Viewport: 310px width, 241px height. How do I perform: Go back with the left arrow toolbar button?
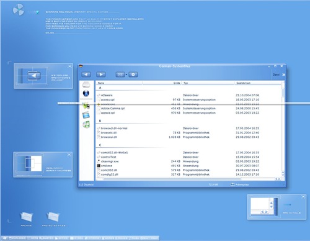click(x=86, y=75)
